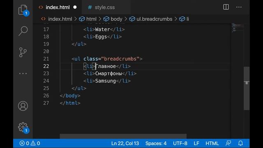Viewport: 263px width, 148px height.
Task: Click the closing body tag
Action: [x=70, y=96]
